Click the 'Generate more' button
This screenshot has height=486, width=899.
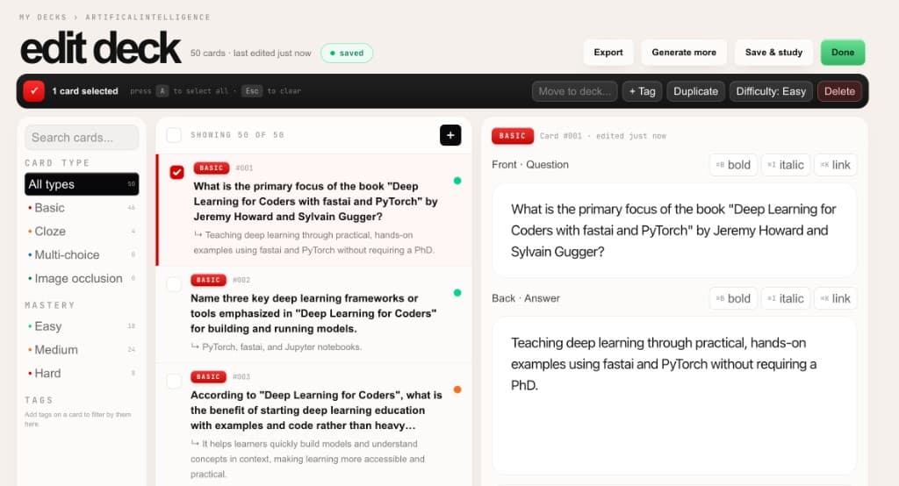[x=683, y=52]
